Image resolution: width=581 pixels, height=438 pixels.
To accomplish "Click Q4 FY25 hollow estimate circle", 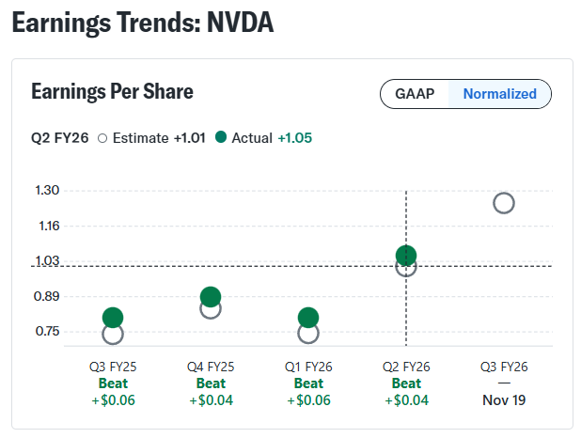I will point(211,310).
